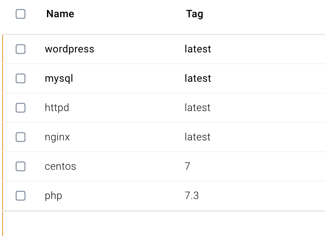This screenshot has width=325, height=236.
Task: Select the latest tag of wordpress
Action: click(x=198, y=49)
